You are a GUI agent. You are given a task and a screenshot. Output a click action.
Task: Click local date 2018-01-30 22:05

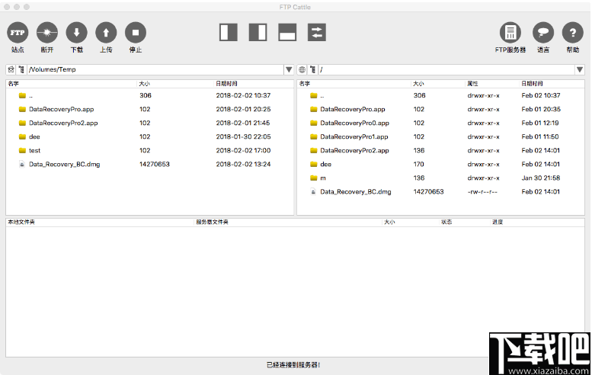coord(243,136)
